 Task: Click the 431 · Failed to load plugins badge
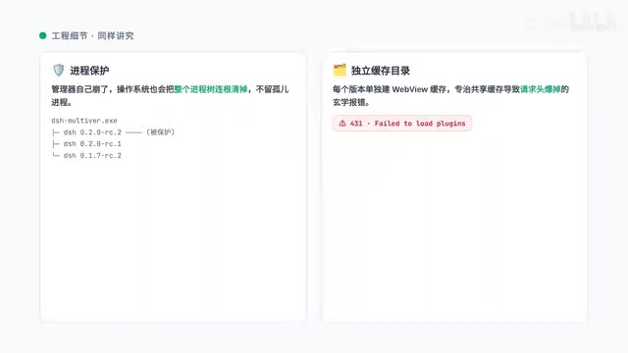[x=402, y=124]
